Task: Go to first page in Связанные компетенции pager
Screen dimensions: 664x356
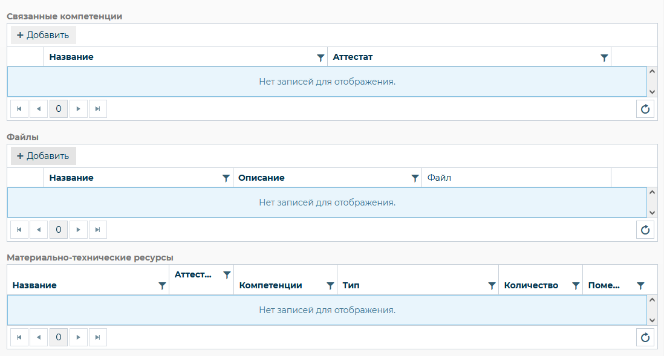Action: [x=19, y=109]
